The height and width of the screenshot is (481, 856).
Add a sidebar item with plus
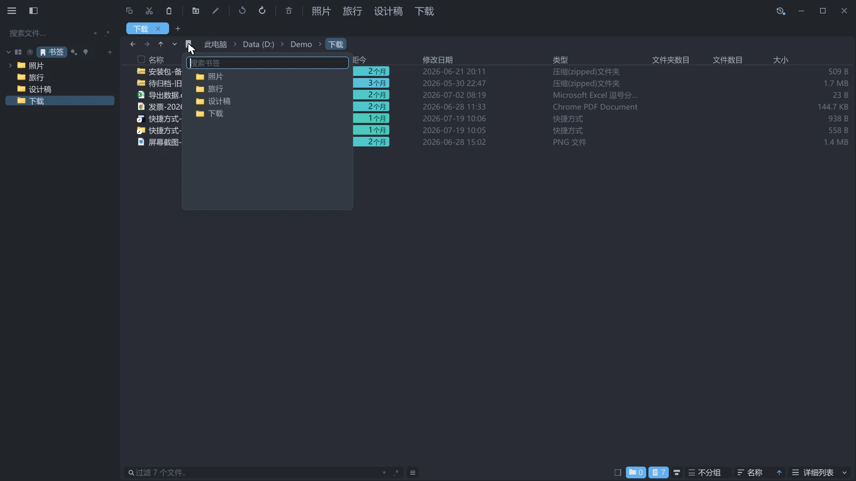click(x=110, y=52)
